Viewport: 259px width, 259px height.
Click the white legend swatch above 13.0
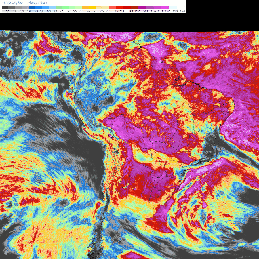pyautogui.click(x=181, y=8)
